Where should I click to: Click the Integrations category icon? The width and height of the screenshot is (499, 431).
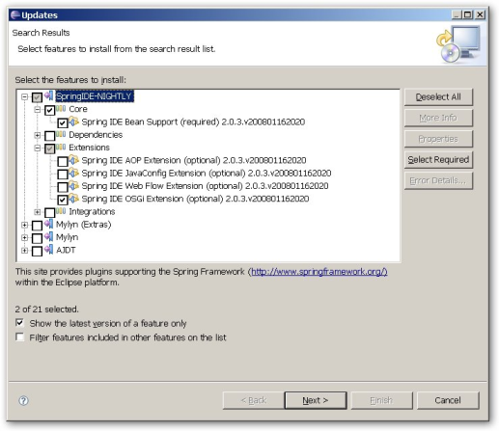pos(61,211)
